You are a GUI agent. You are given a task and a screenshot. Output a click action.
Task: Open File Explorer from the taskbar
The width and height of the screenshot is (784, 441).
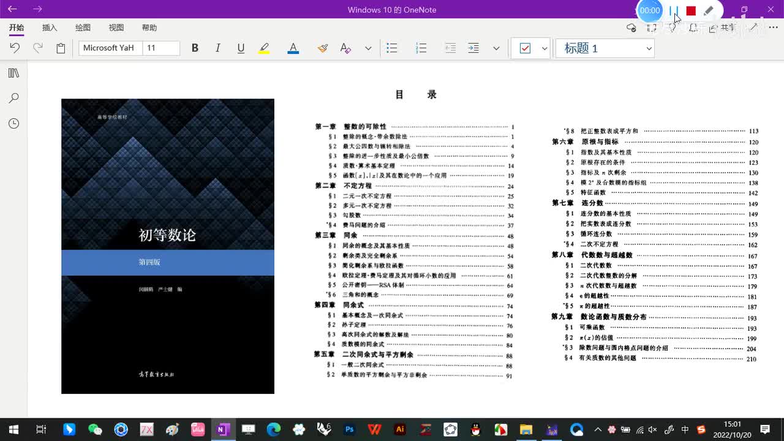pyautogui.click(x=526, y=429)
